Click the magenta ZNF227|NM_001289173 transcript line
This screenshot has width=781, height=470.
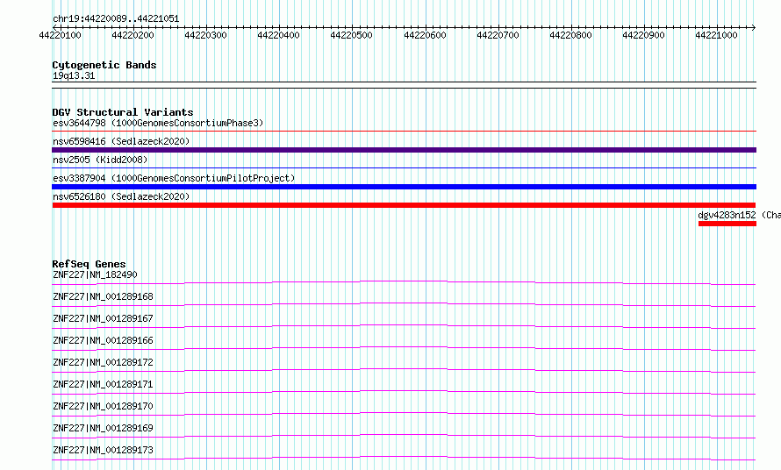coord(404,458)
